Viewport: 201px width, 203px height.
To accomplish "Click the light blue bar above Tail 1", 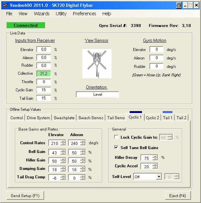I will click(168, 112).
